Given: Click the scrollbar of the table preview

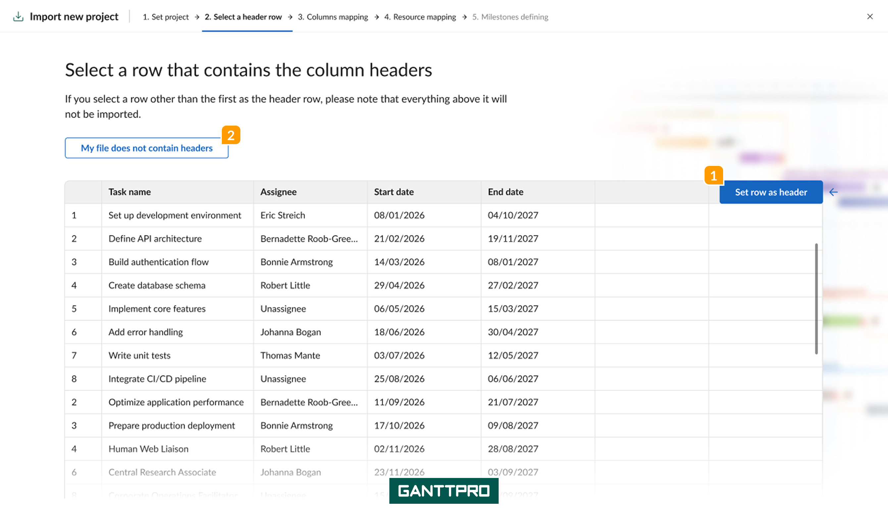Looking at the screenshot, I should point(816,298).
